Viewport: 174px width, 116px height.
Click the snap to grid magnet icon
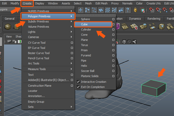pos(152,10)
